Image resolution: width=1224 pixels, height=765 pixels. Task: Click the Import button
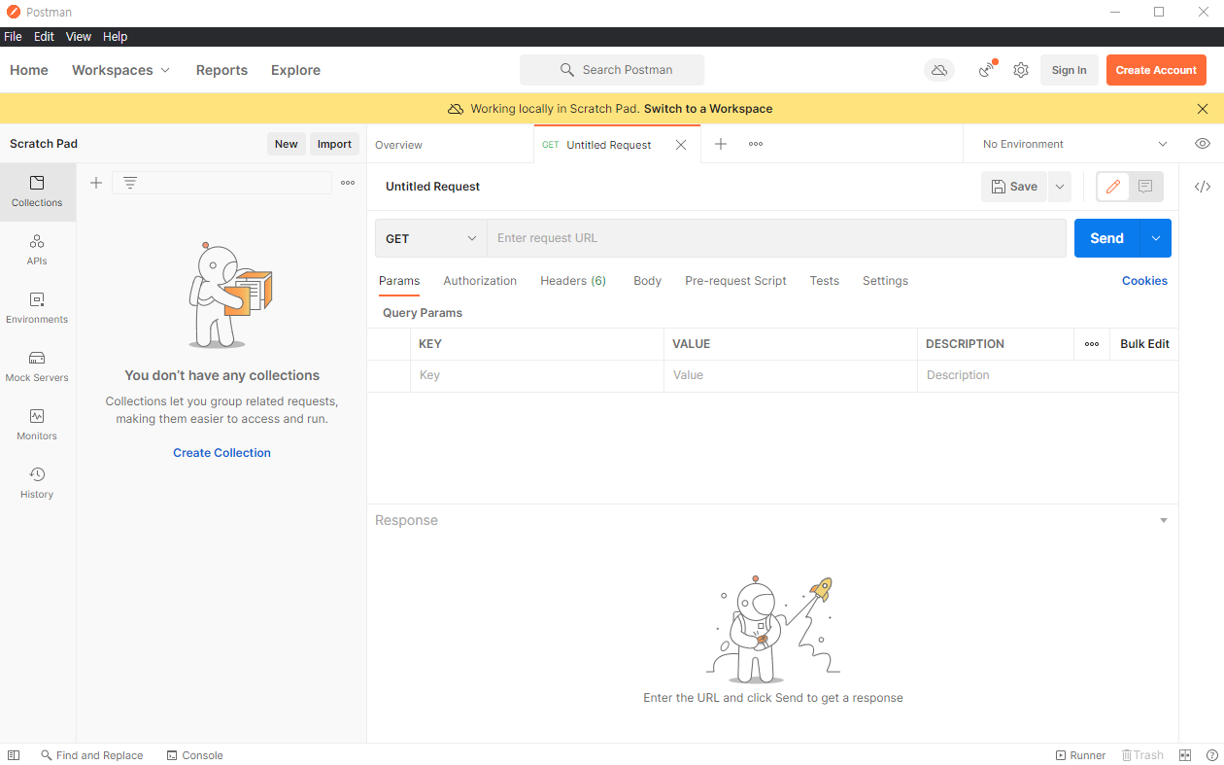tap(334, 144)
